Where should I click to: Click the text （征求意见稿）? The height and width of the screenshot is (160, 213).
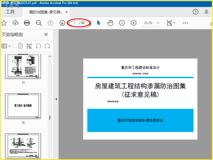click(140, 95)
